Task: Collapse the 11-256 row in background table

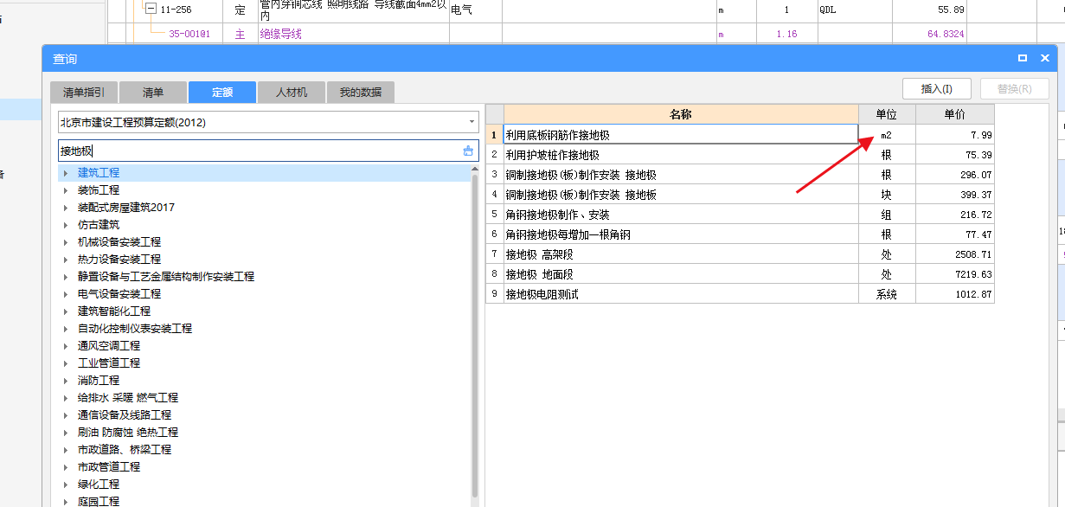Action: point(151,10)
